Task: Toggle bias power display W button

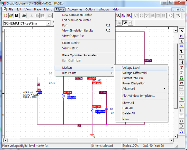Action: click(125, 23)
